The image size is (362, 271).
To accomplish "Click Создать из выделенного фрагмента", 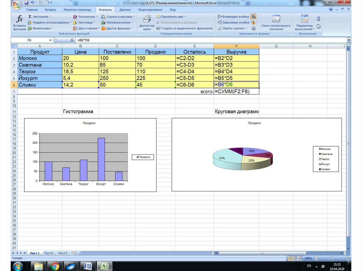I will pyautogui.click(x=182, y=28).
